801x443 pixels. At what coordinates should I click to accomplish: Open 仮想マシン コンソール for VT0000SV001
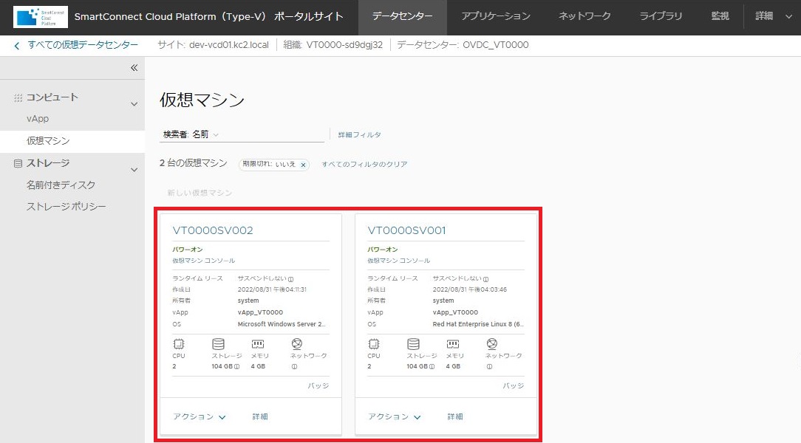point(399,261)
